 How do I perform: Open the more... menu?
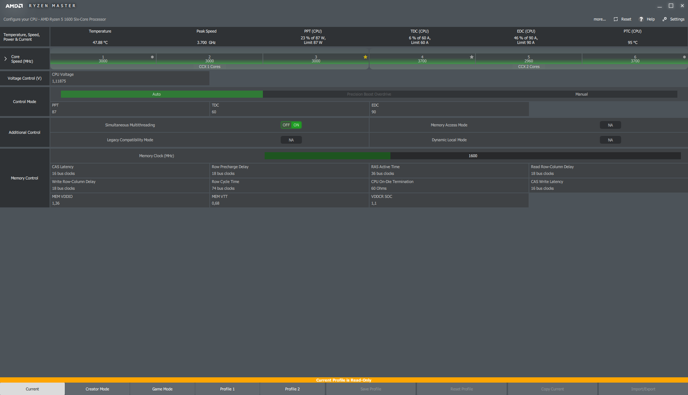tap(599, 19)
